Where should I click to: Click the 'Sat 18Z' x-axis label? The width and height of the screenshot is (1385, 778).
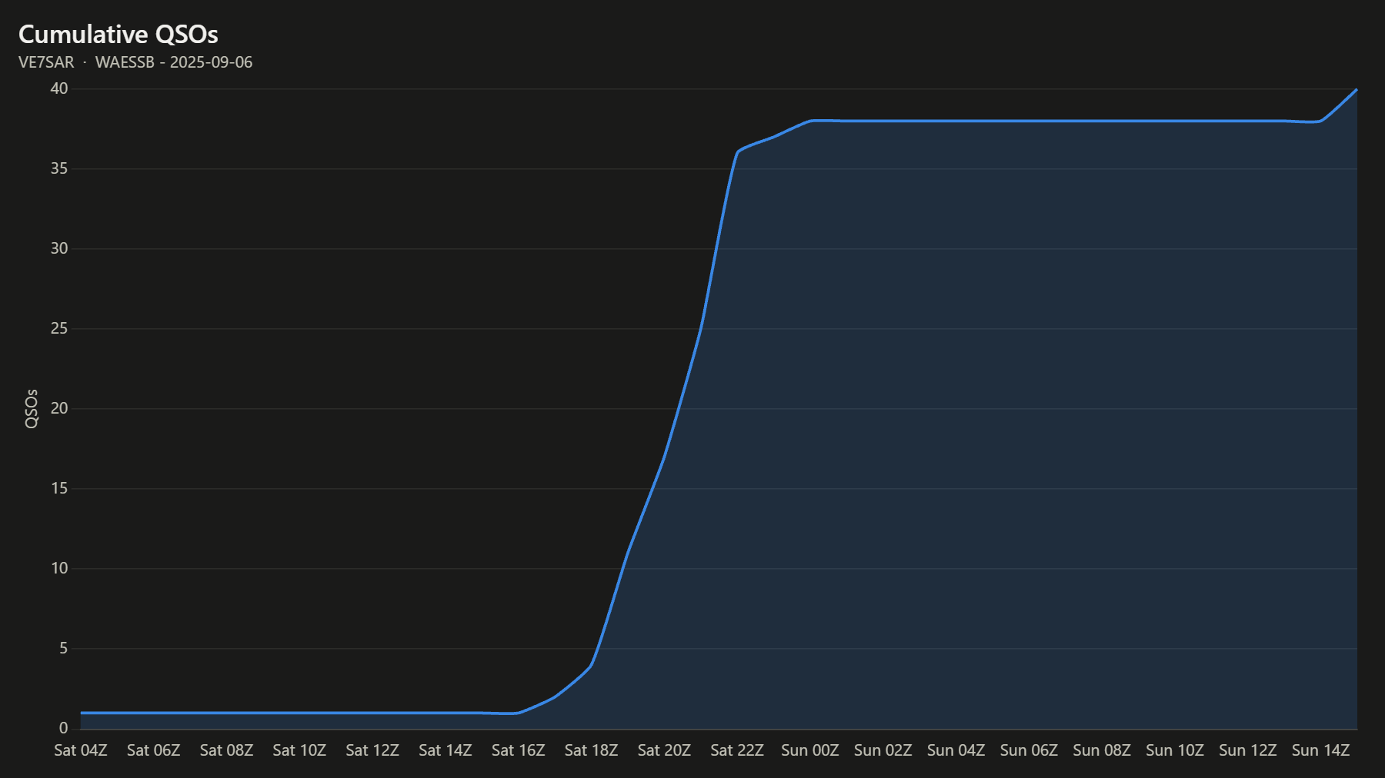[x=591, y=750]
